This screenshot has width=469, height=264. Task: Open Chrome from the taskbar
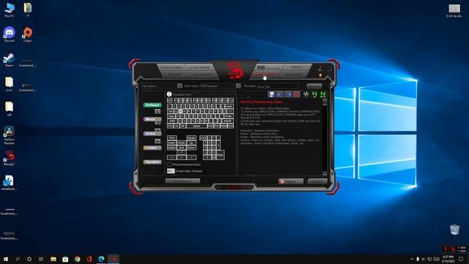(77, 259)
